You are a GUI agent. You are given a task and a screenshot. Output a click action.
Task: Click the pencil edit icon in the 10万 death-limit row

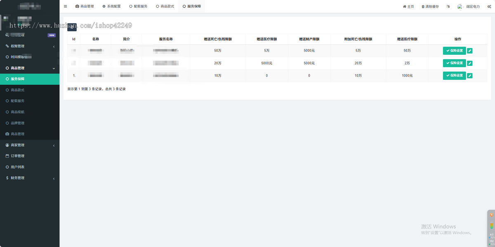coord(469,76)
